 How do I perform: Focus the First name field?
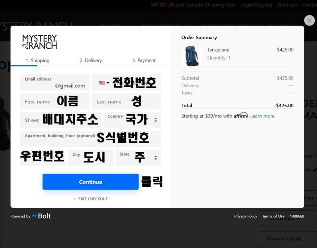pyautogui.click(x=54, y=101)
